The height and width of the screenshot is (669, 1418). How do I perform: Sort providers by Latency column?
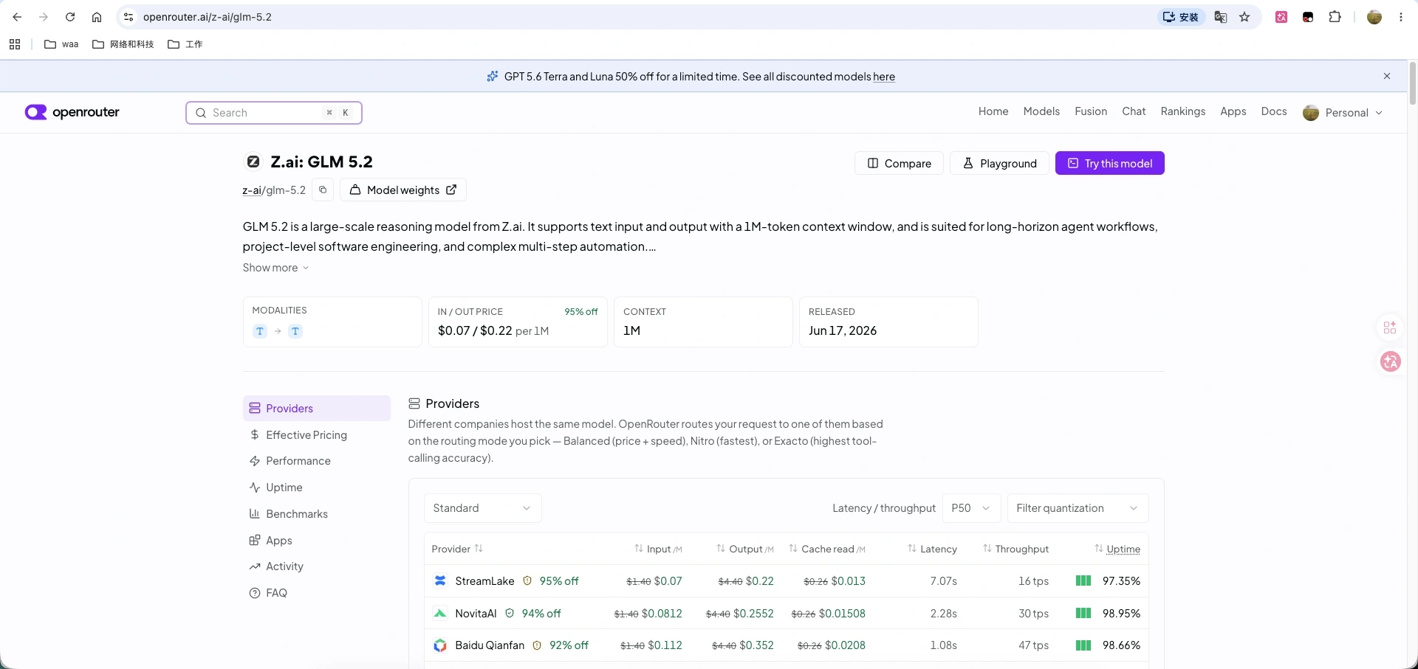pyautogui.click(x=932, y=549)
